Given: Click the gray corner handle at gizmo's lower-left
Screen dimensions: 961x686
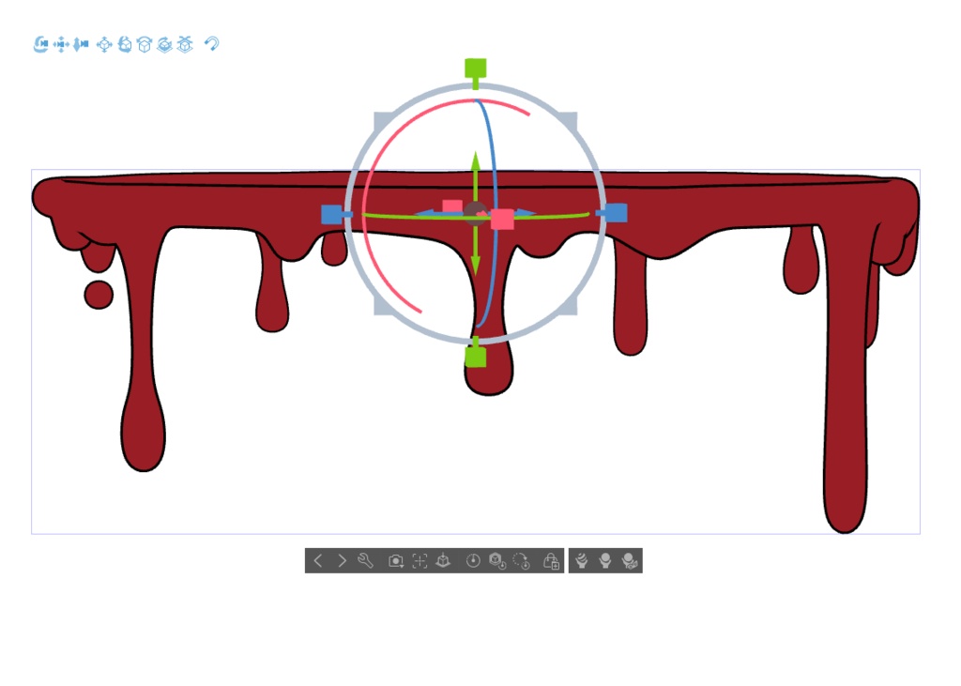Looking at the screenshot, I should 381,307.
